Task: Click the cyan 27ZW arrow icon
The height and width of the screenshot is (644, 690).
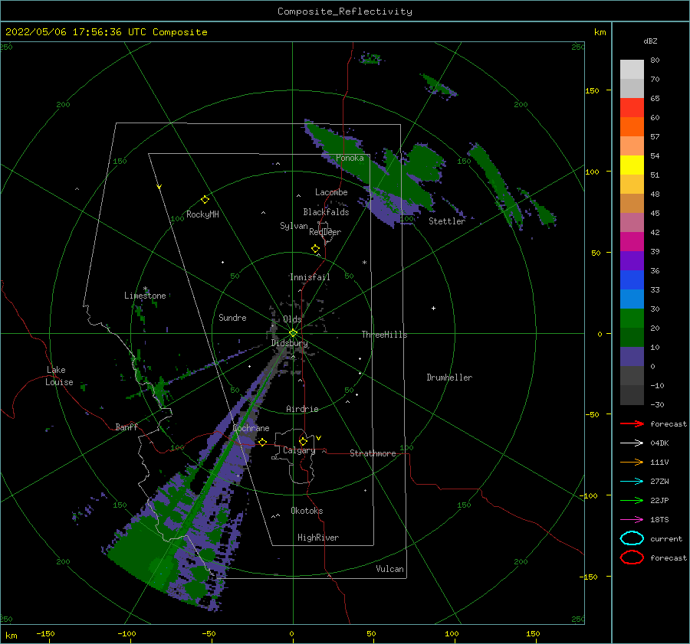Action: click(632, 482)
